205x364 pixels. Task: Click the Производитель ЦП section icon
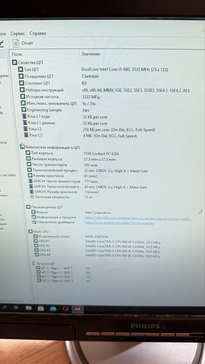28,207
